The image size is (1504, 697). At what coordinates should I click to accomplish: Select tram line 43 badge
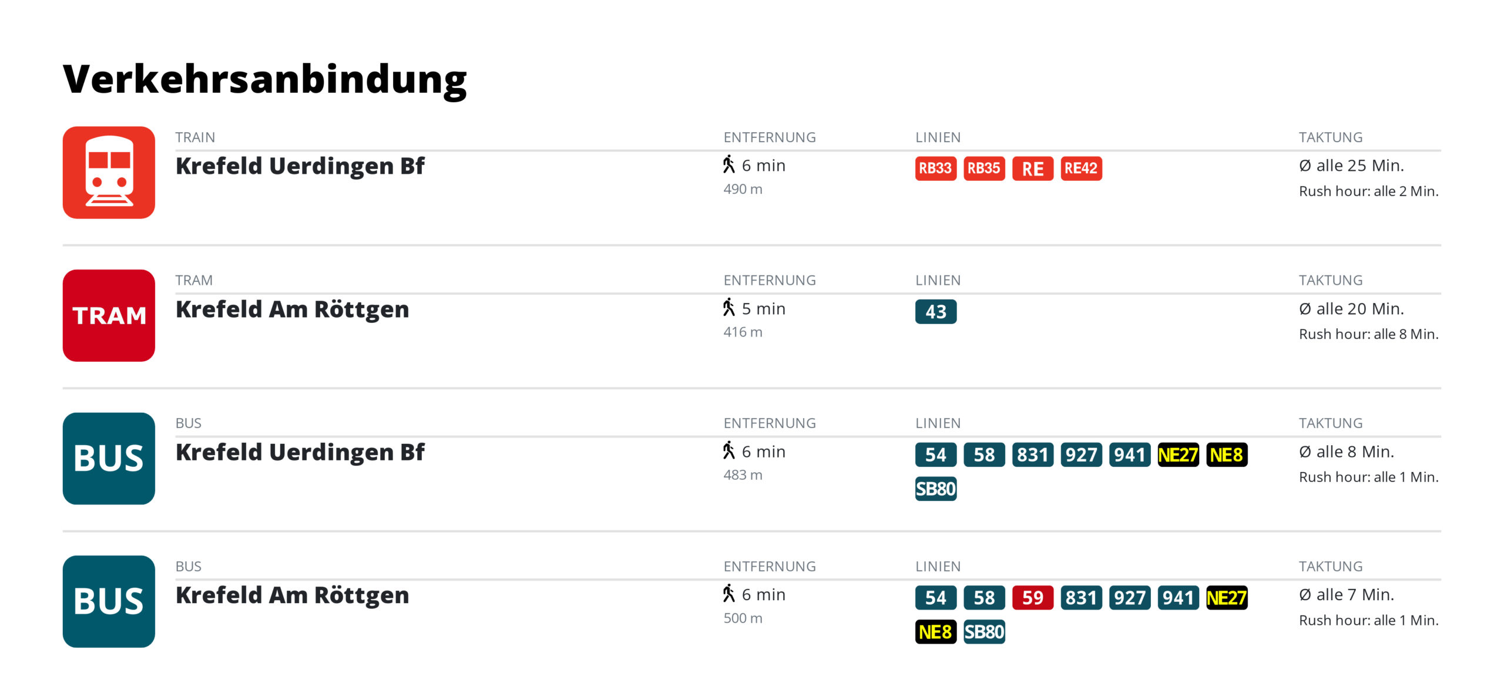(x=935, y=312)
